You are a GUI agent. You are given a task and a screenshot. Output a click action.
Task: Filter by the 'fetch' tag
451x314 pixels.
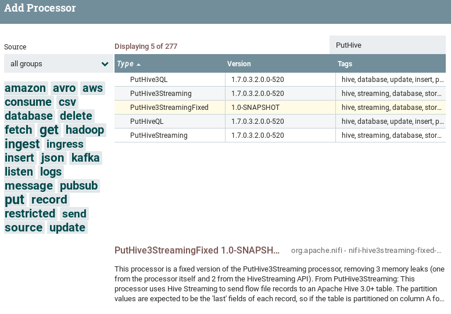pos(19,130)
